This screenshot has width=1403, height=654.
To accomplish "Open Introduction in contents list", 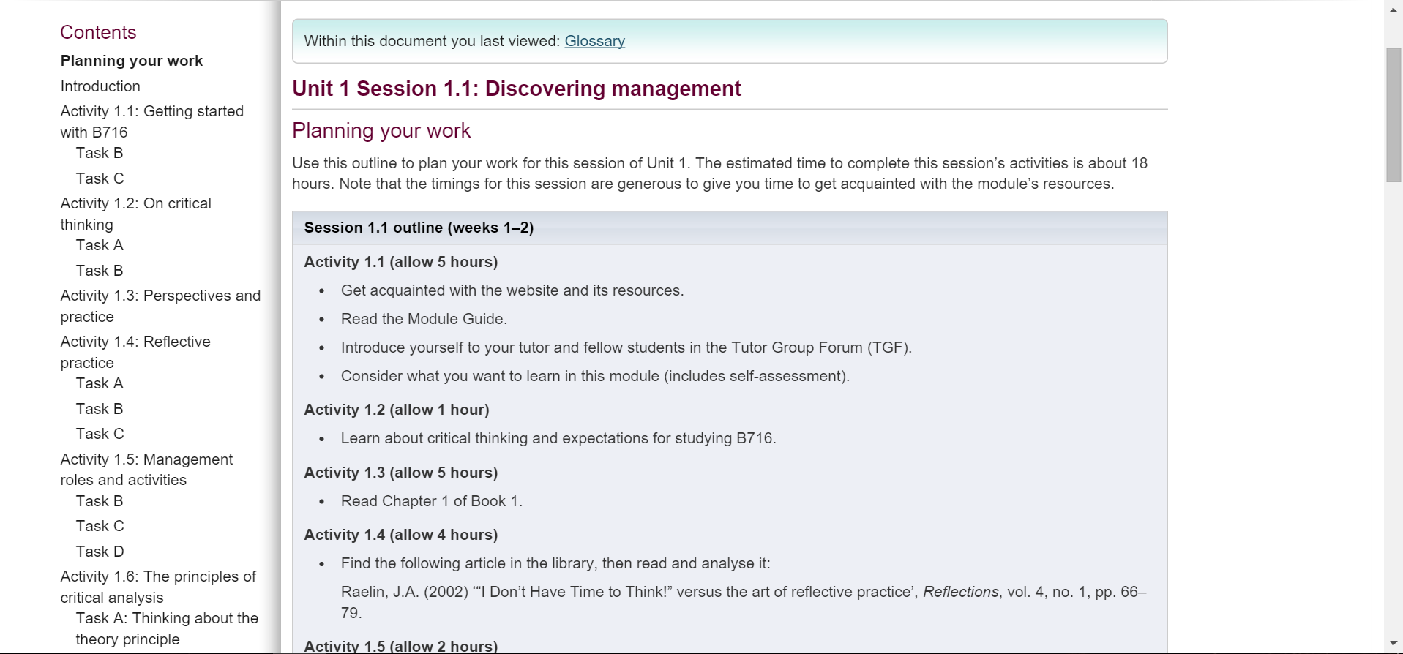I will click(x=100, y=86).
